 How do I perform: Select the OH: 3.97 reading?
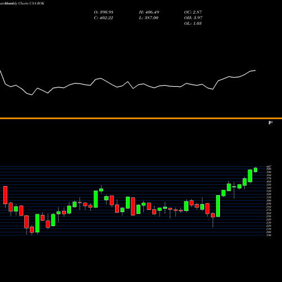tap(193, 18)
